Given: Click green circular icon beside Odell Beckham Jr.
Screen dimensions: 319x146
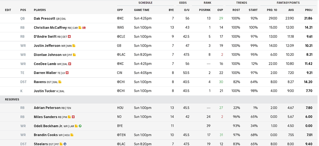Looking at the screenshot, I should pyautogui.click(x=80, y=126).
